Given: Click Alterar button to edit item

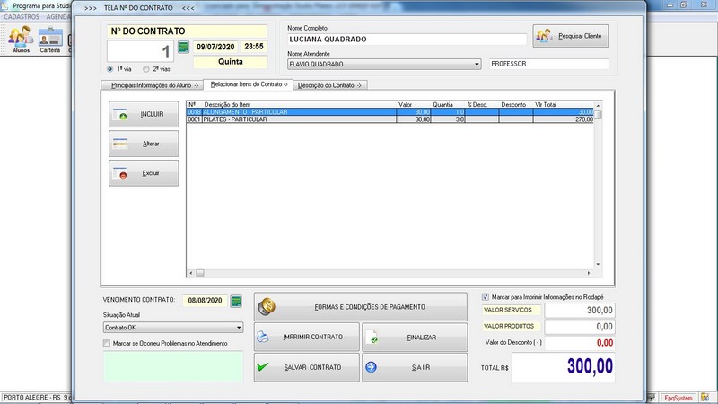Looking at the screenshot, I should (x=144, y=144).
